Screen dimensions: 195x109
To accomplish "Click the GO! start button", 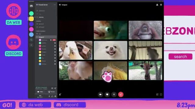I will tap(8, 105).
